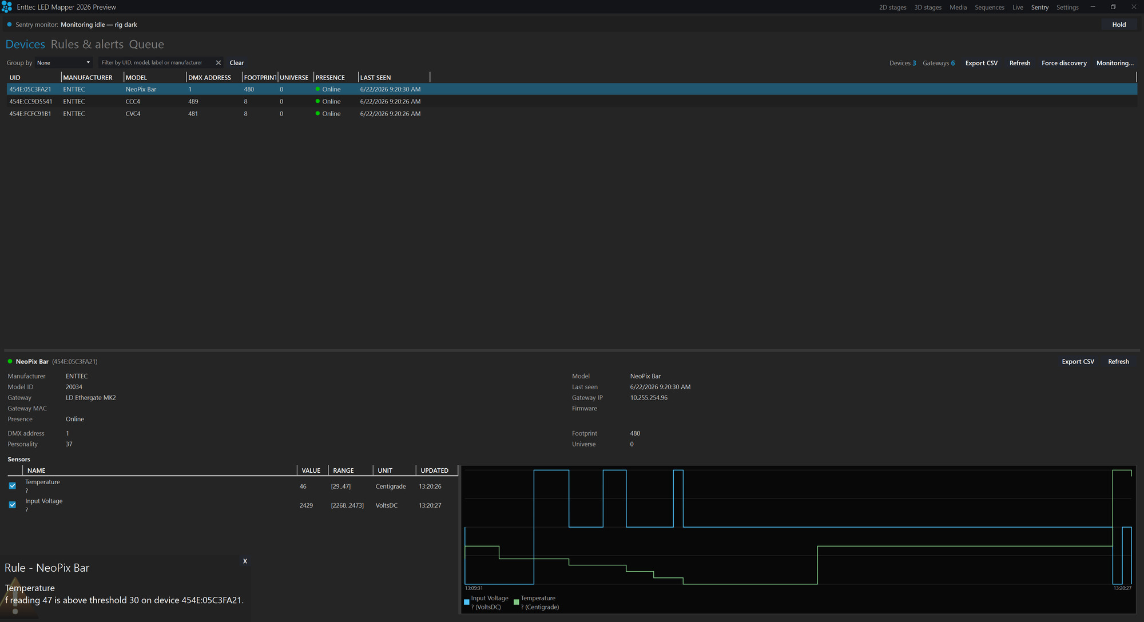Open the Group by dropdown
Screen dimensions: 1144x622
63,63
